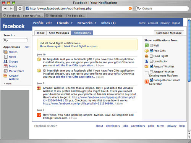The image size is (191, 143).
Task: Reload the page with the refresh button
Action: tap(20, 8)
